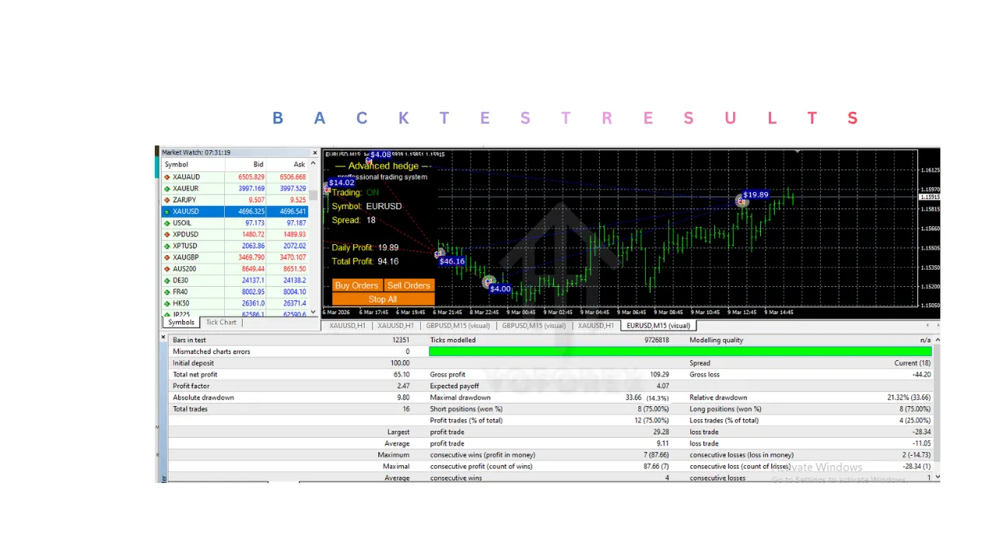996x560 pixels.
Task: Click the Bars in test value 12351
Action: click(x=400, y=340)
